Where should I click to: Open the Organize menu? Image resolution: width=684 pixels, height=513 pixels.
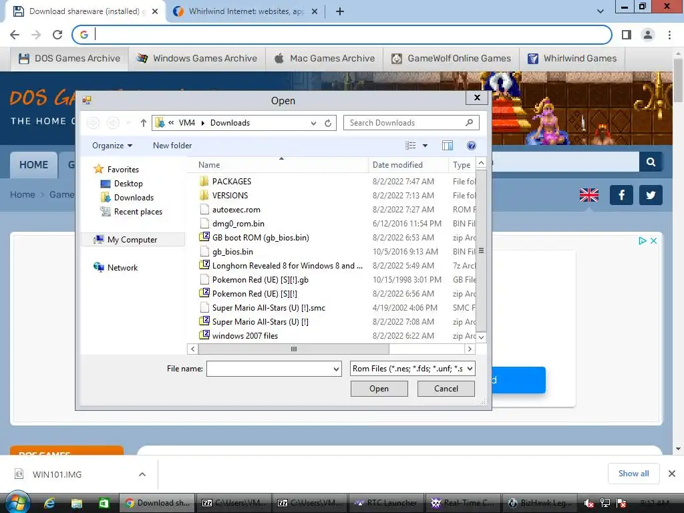click(x=112, y=146)
